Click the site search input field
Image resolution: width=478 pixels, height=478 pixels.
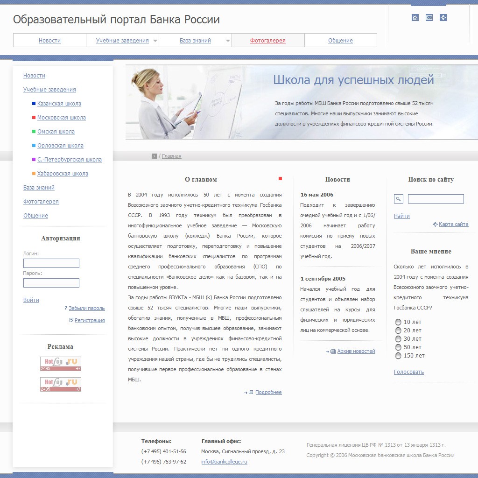pyautogui.click(x=436, y=199)
